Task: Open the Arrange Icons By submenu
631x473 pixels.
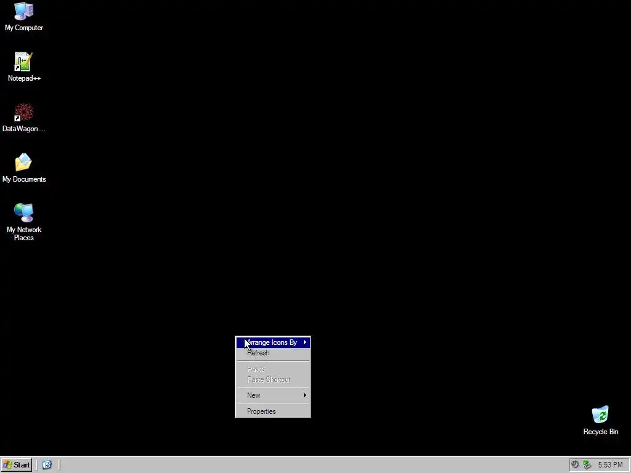Action: 273,342
